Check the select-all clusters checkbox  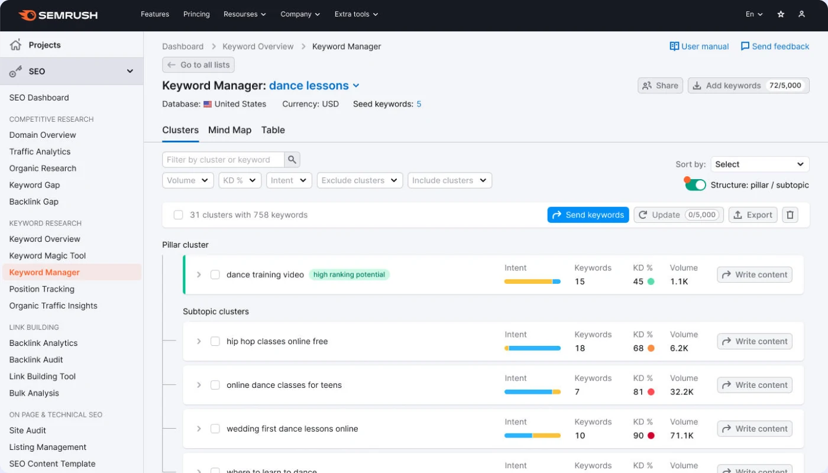[x=178, y=215]
